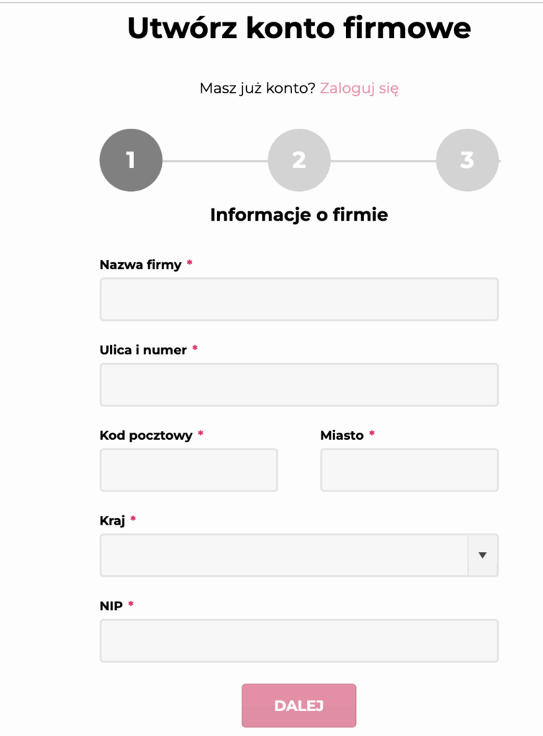Click the Kod pocztowy label
The height and width of the screenshot is (736, 543).
pyautogui.click(x=146, y=436)
